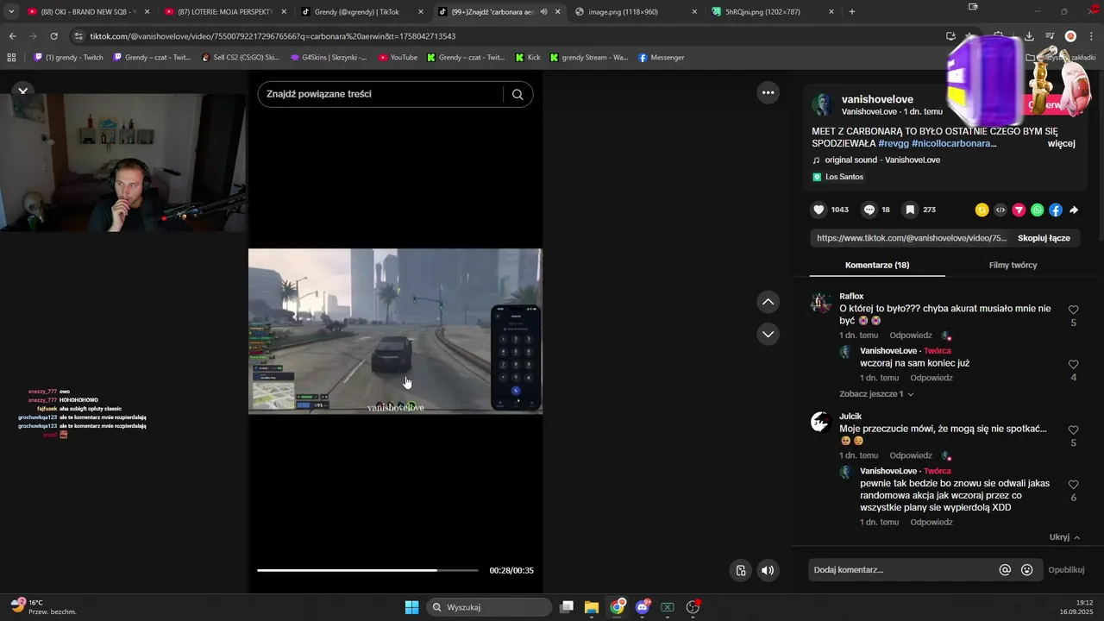Expand 'Zobacz jeszcze 1' replies
Screen dimensions: 1104x621
pos(876,394)
